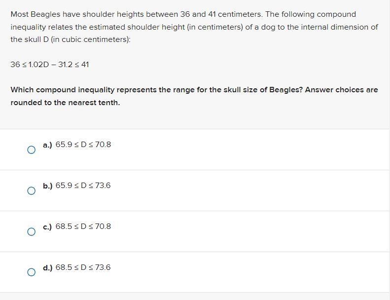Viewport: 390px width, 300px height.
Task: Click the bold "d.)" option label
Action: point(48,268)
